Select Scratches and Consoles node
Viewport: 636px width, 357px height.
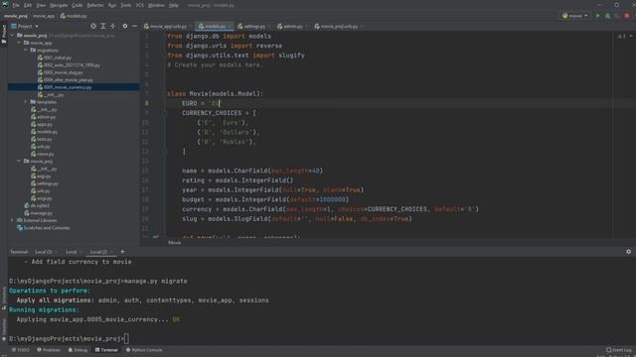[47, 228]
